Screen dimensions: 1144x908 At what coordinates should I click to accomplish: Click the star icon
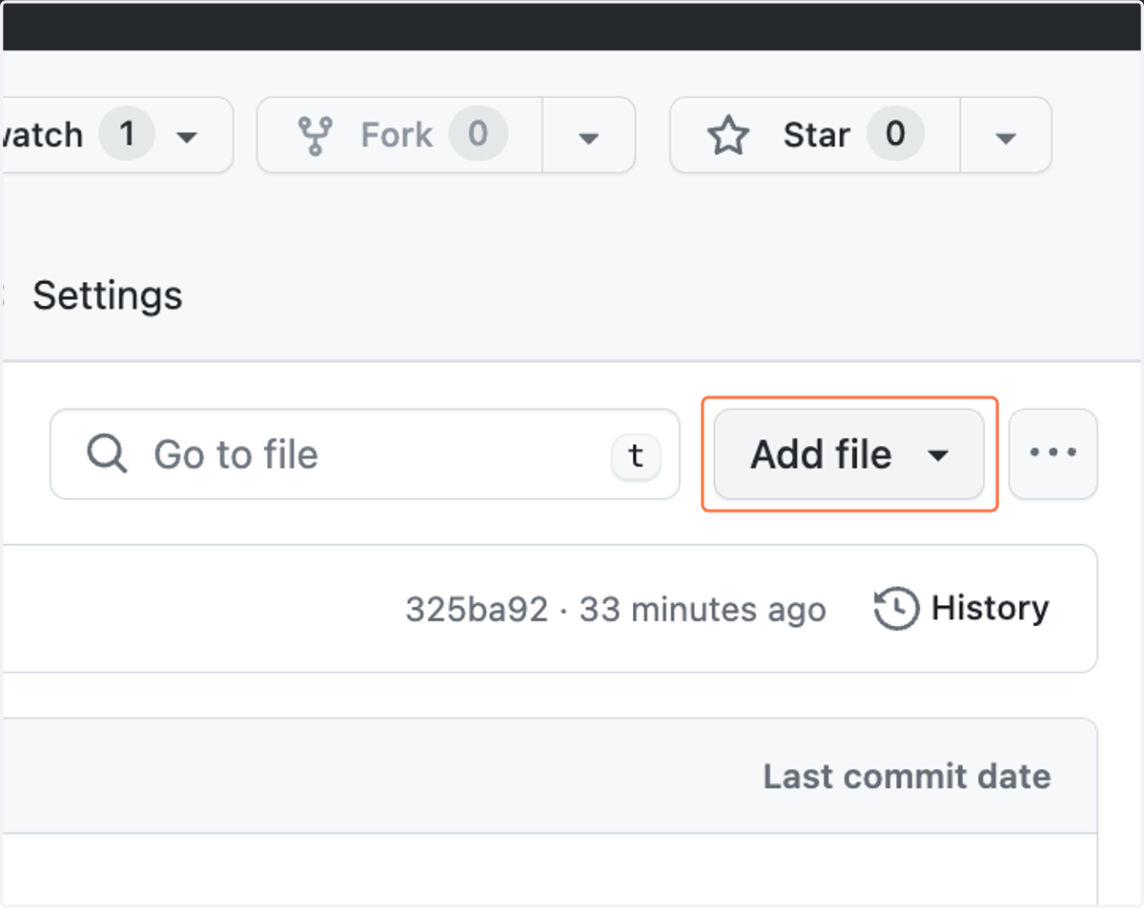click(728, 135)
